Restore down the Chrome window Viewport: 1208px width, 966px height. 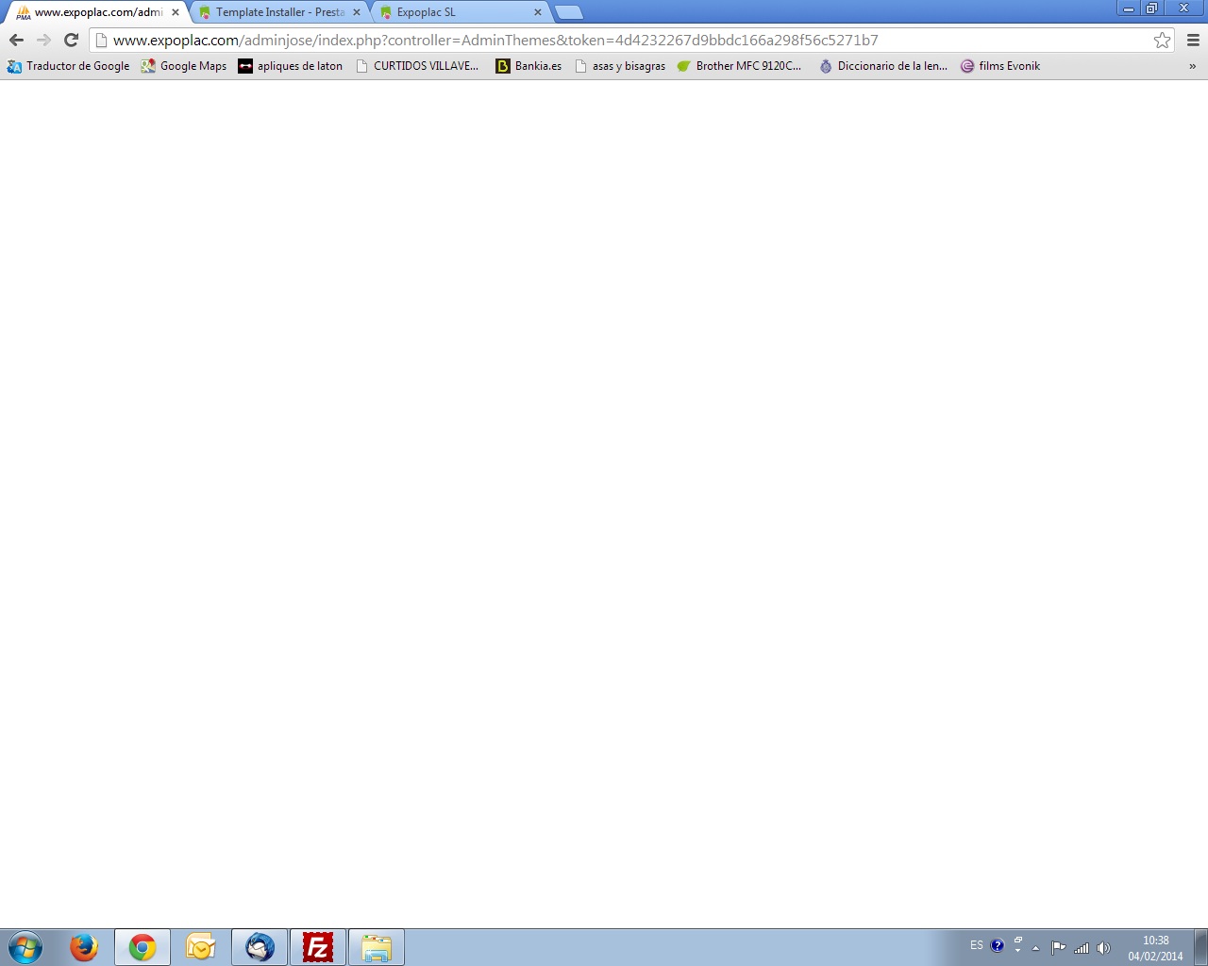(1152, 8)
